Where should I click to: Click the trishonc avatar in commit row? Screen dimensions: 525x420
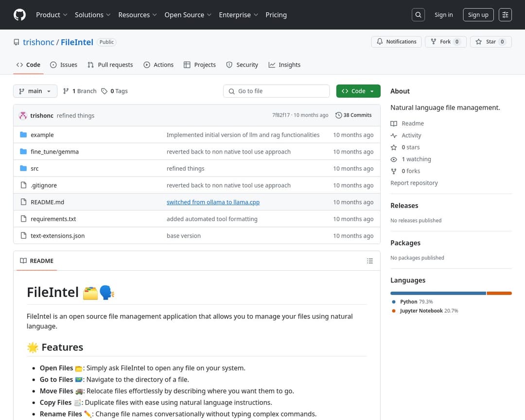[x=23, y=116]
